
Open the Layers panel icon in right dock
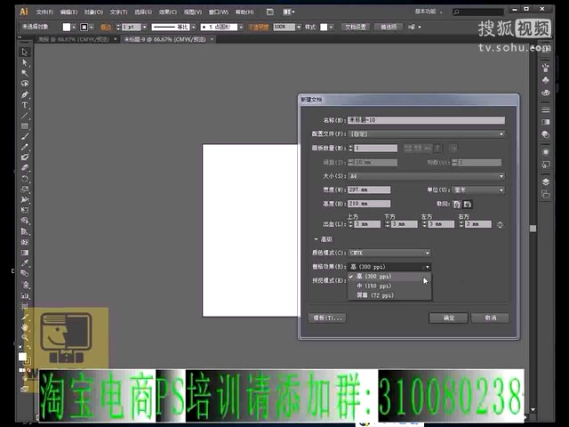545,181
